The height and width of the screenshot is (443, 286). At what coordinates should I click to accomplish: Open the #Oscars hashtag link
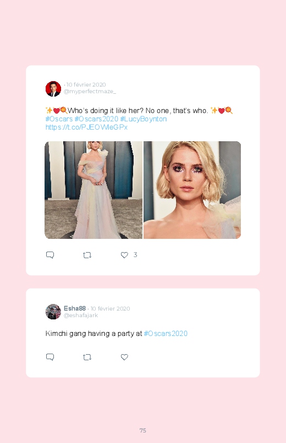point(59,119)
